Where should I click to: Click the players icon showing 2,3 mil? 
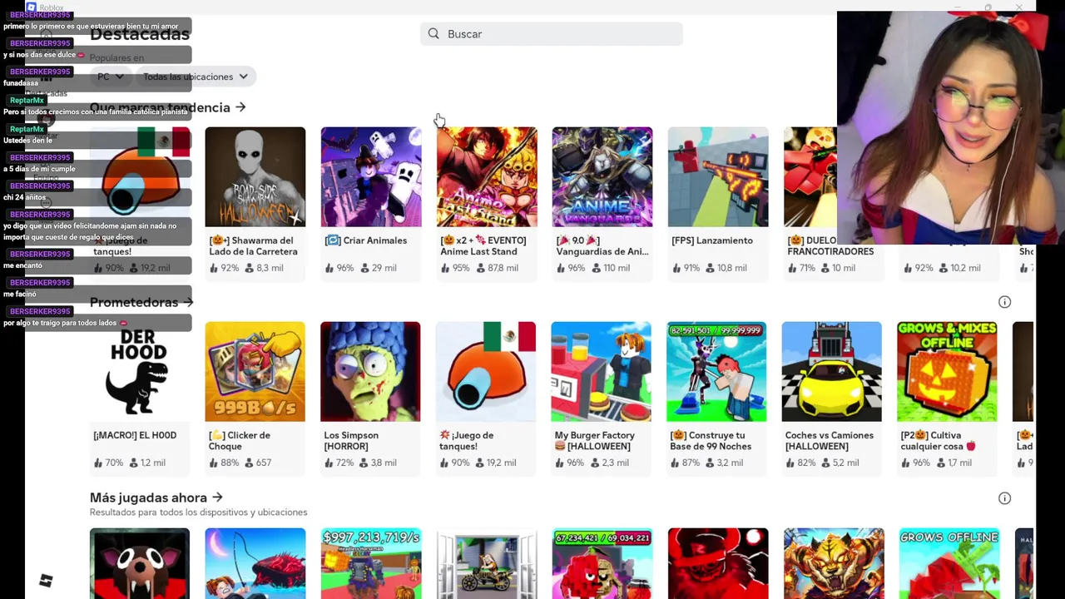[x=594, y=463]
